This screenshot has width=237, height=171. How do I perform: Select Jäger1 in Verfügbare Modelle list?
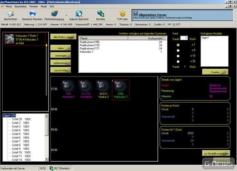205,38
